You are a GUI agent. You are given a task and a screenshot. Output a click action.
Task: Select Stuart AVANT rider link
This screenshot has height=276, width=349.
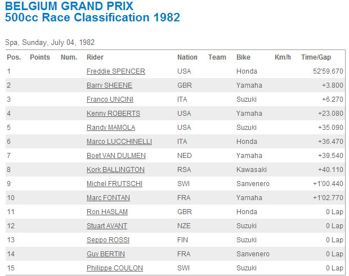[107, 226]
